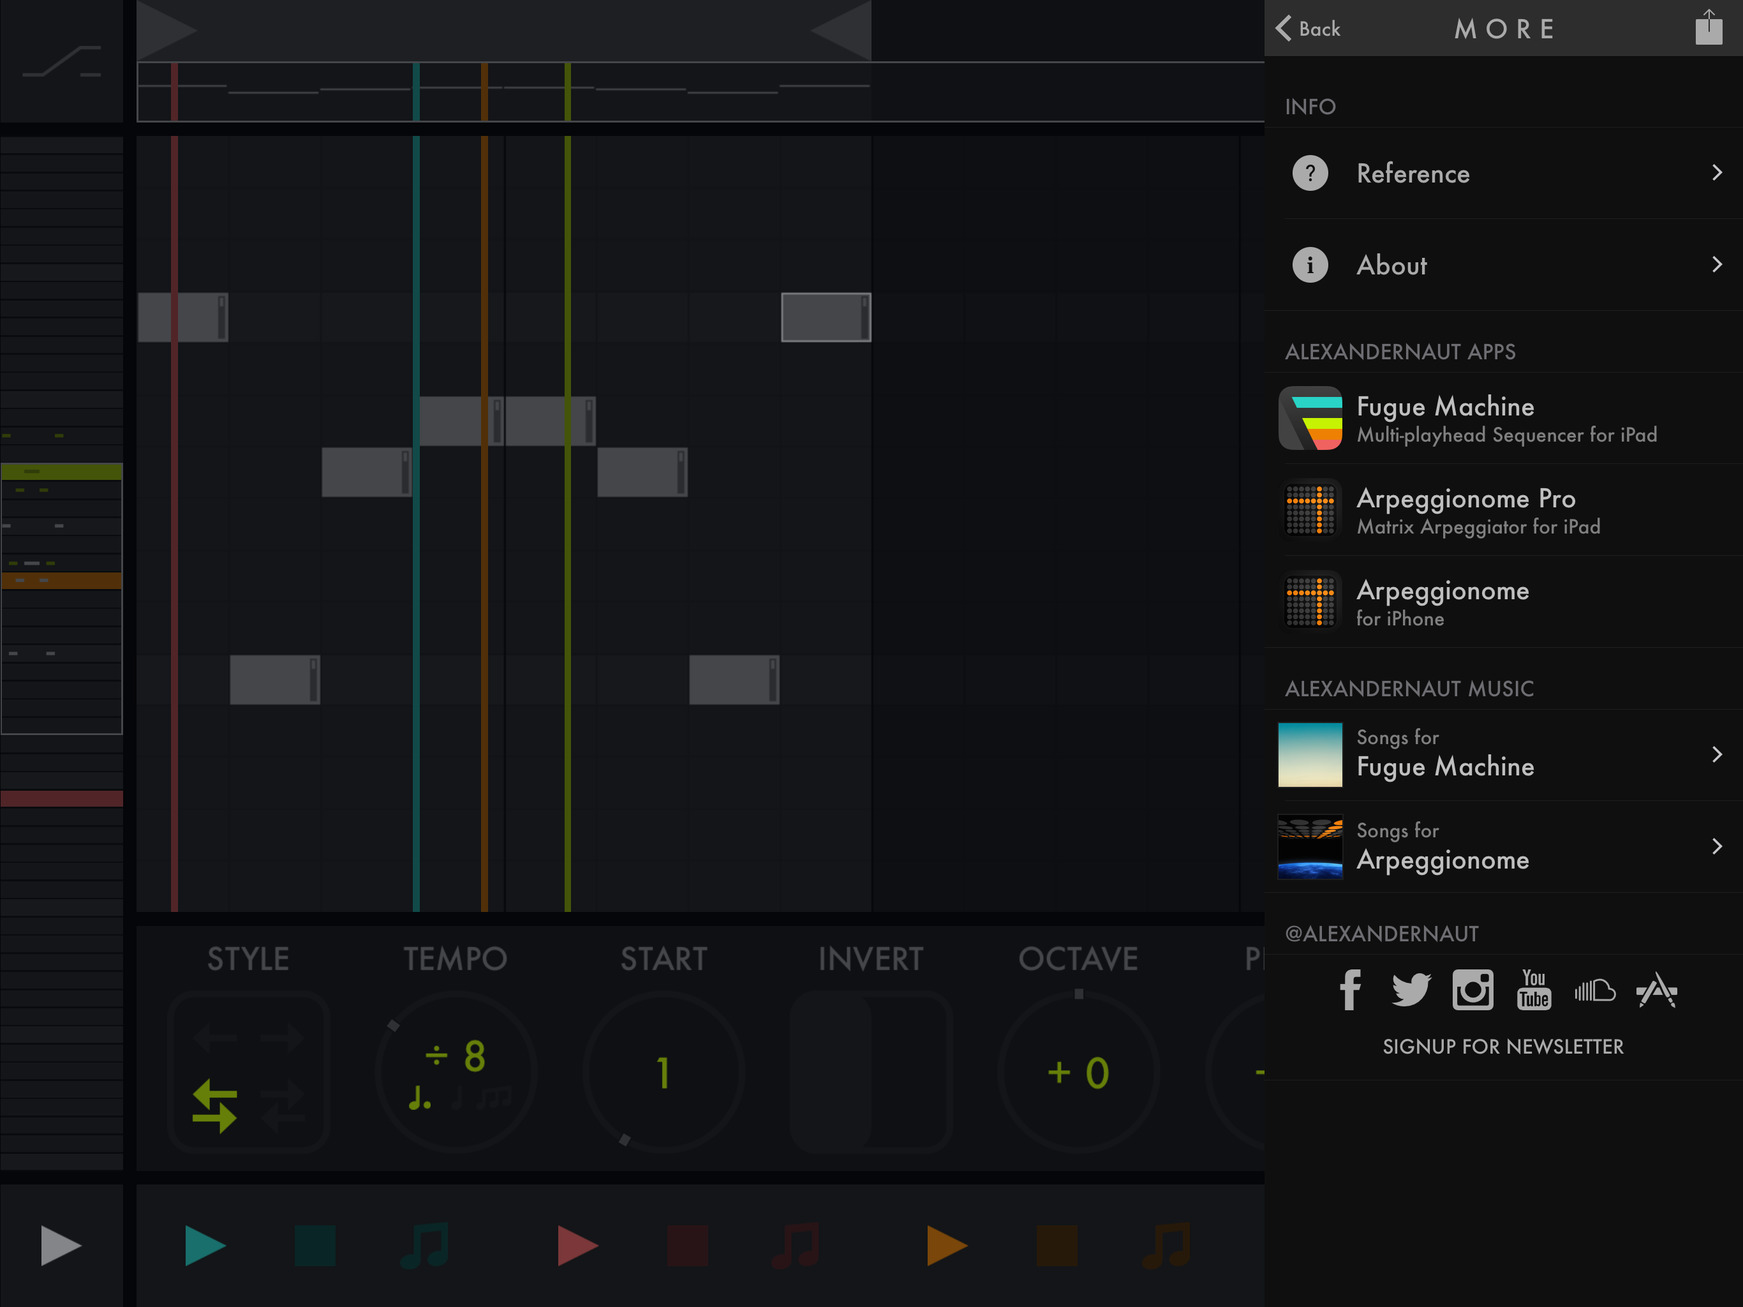Tap the SoundCloud icon
This screenshot has width=1743, height=1307.
pyautogui.click(x=1595, y=990)
